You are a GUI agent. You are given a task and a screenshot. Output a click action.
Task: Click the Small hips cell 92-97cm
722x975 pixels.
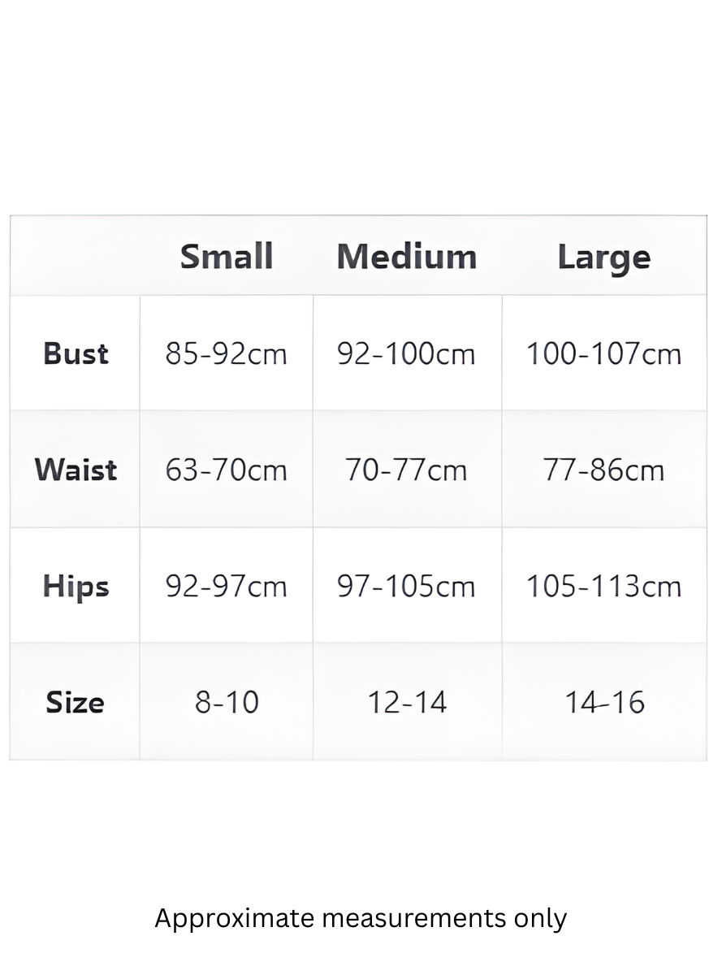[227, 586]
